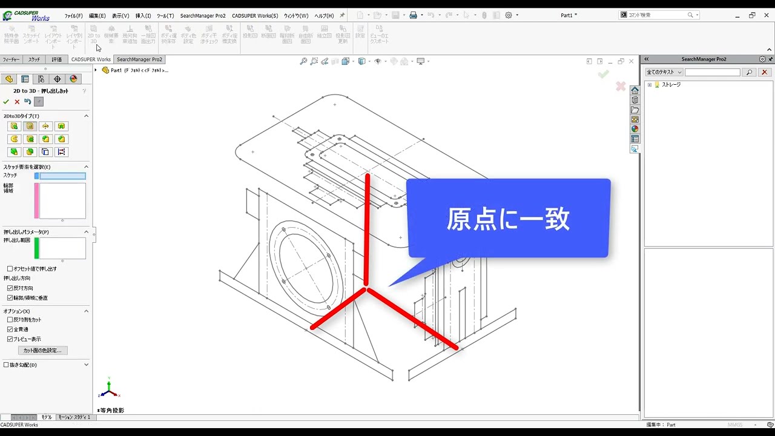Open the home icon in task pane
The width and height of the screenshot is (775, 436).
[x=635, y=90]
